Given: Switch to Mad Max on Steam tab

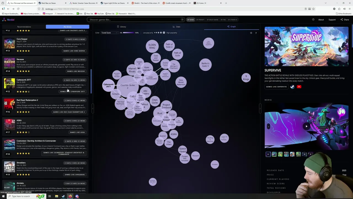Looking at the screenshot, I should point(52,3).
